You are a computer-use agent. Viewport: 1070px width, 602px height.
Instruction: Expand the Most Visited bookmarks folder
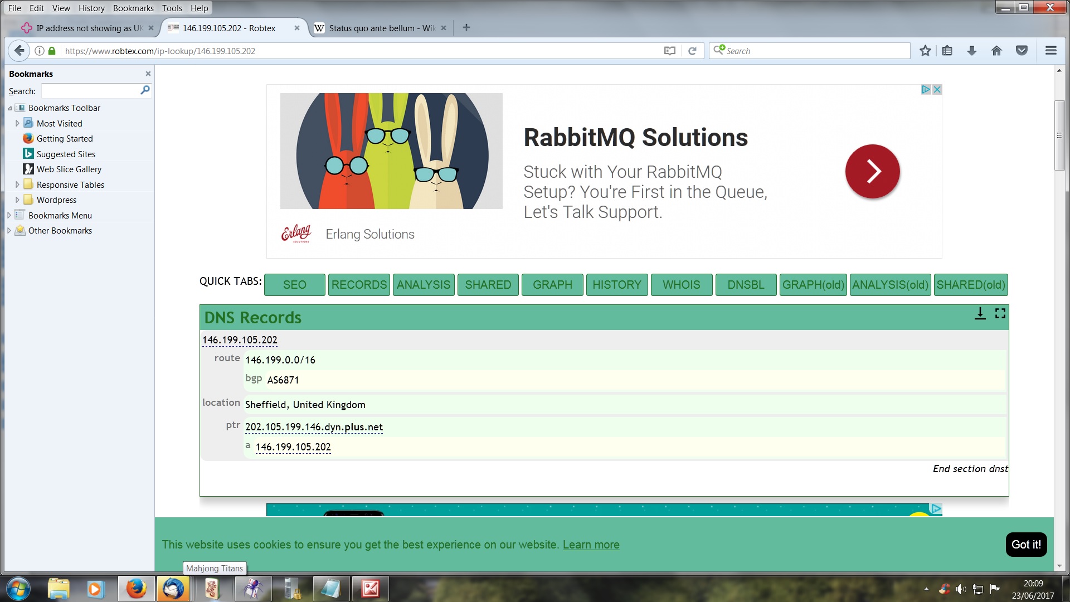coord(17,124)
